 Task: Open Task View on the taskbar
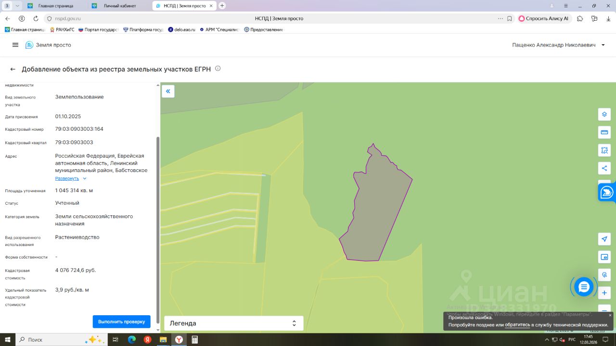115,339
